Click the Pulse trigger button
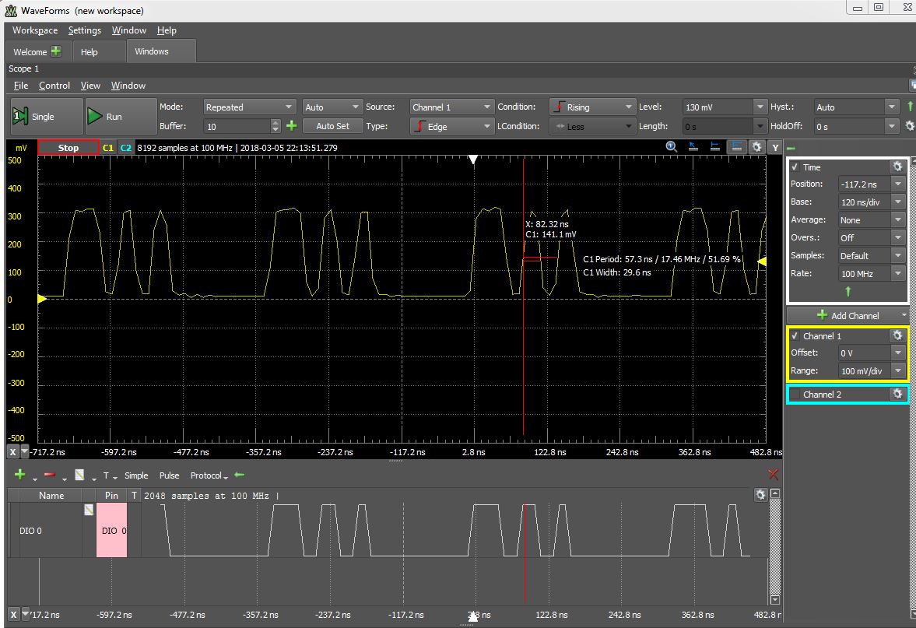Screen dimensions: 916x628 (x=170, y=475)
